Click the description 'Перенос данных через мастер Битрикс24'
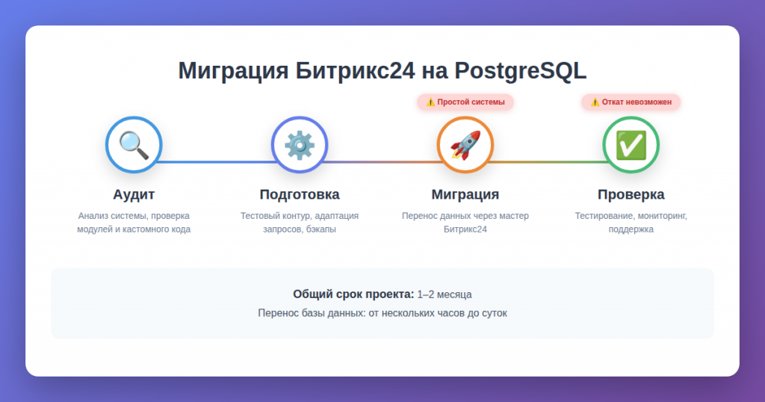765x402 pixels. point(465,223)
